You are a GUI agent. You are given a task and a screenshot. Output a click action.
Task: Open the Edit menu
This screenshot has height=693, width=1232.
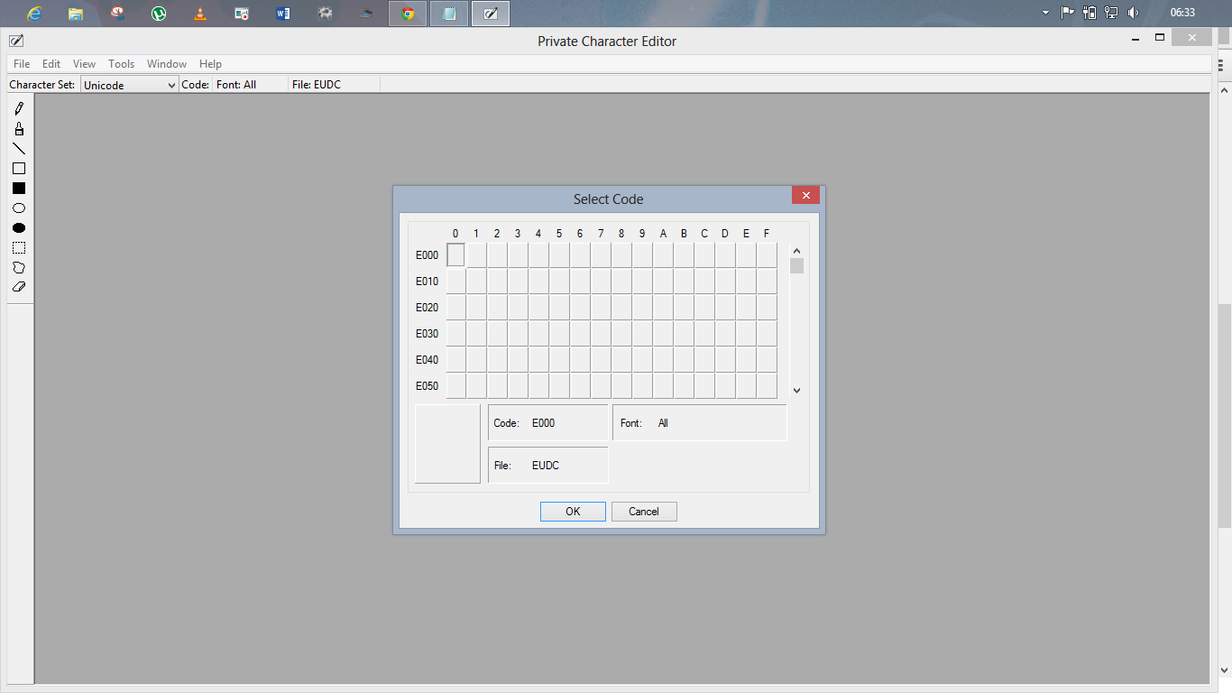pos(51,64)
